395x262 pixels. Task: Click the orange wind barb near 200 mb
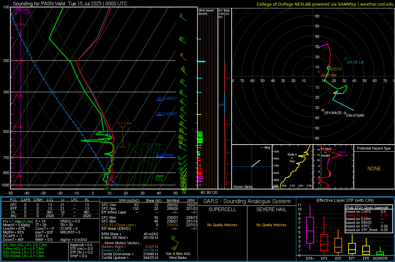coord(183,57)
